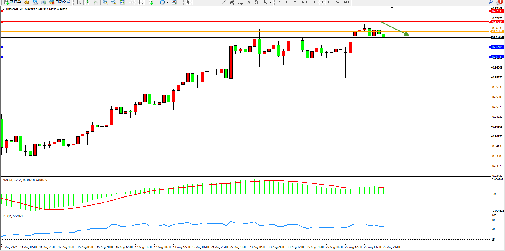
Task: Open the indicators list dropdown arrow
Action: [156, 2]
